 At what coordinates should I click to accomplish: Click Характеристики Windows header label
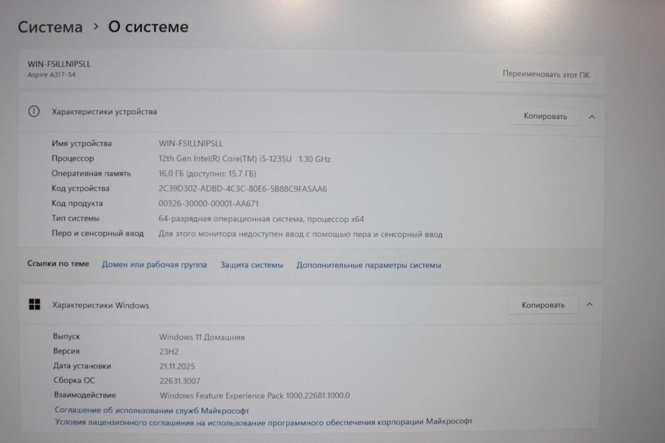tap(100, 305)
